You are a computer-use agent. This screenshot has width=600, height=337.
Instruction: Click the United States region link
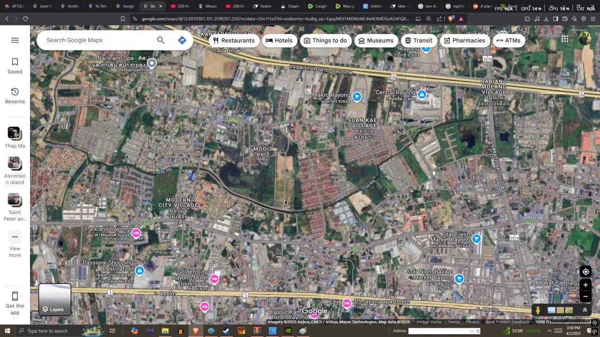(429, 322)
